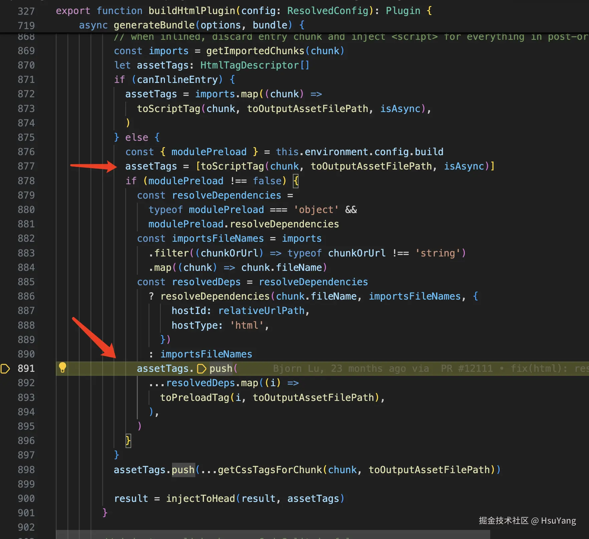Click opening brace highlighted on line 878
This screenshot has height=539, width=589.
pyautogui.click(x=296, y=181)
